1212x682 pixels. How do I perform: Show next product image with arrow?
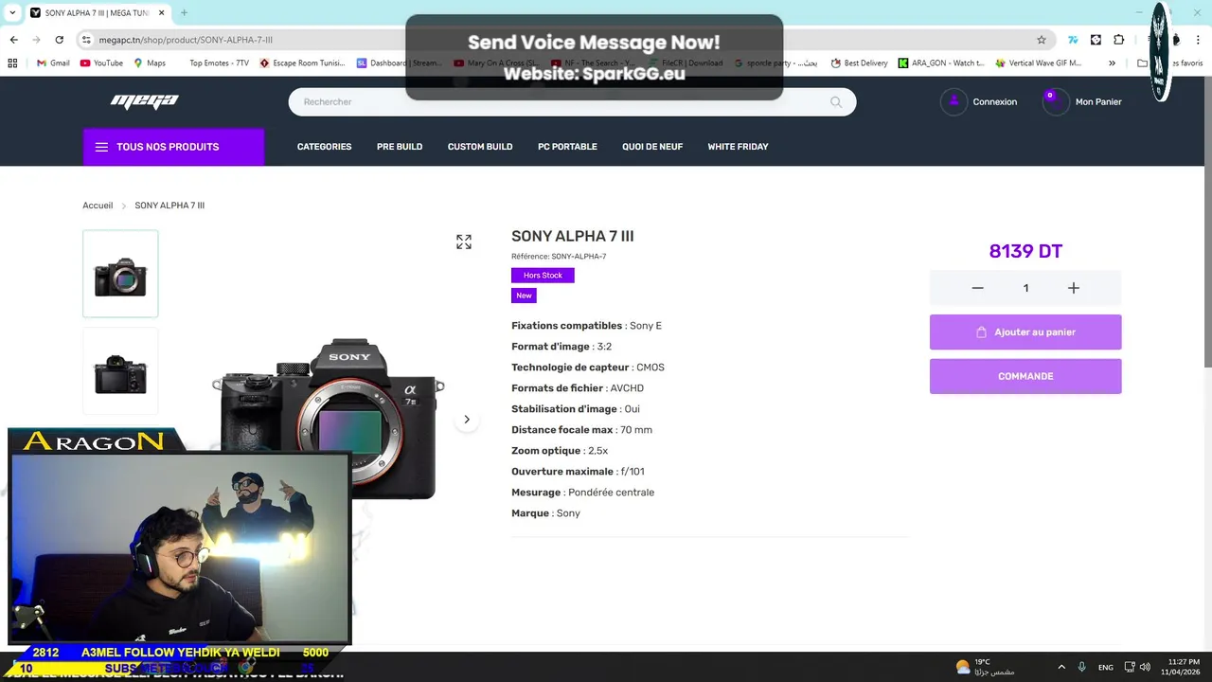click(467, 420)
